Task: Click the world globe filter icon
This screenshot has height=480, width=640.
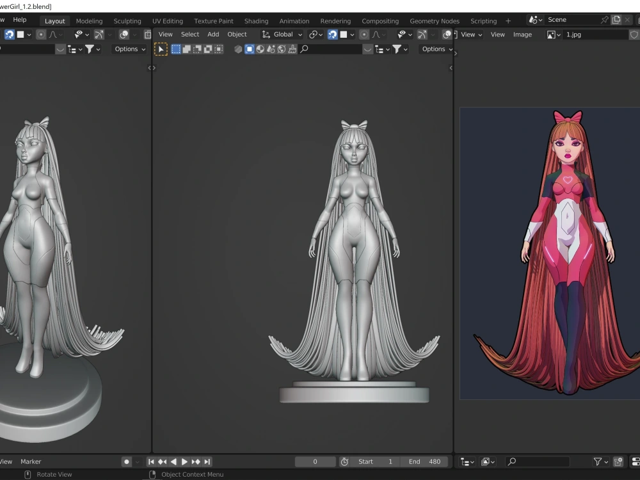Action: (282, 49)
